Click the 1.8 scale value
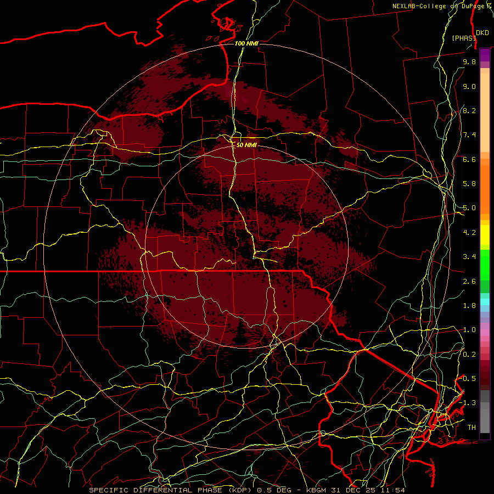 (469, 306)
